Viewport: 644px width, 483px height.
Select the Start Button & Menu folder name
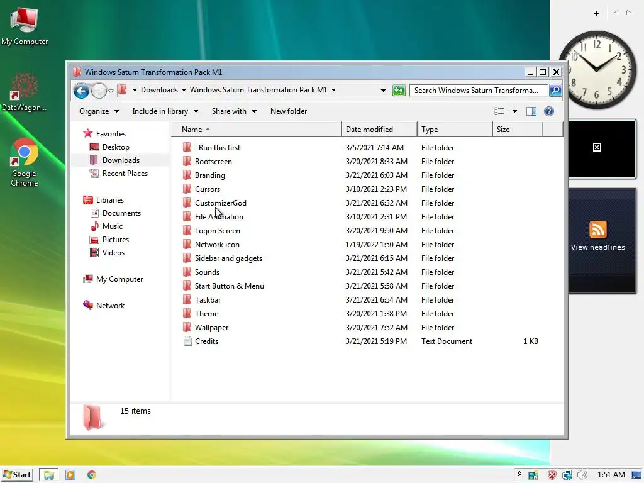click(x=229, y=286)
